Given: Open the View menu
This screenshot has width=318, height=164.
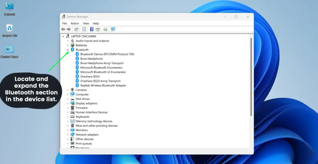Looking at the screenshot, I should [x=86, y=24].
